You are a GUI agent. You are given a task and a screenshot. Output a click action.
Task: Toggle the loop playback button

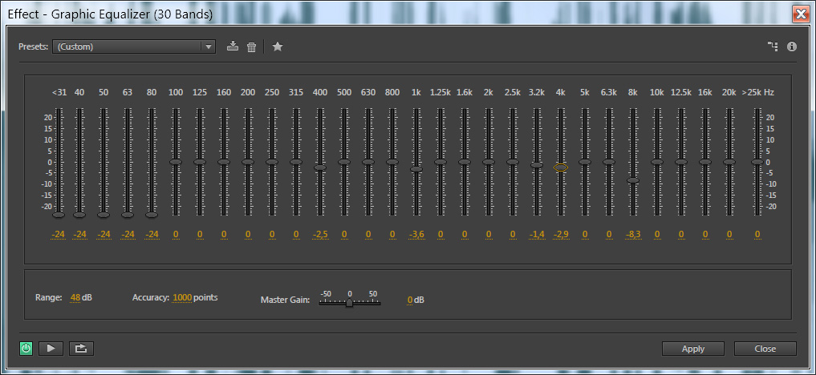(x=81, y=349)
